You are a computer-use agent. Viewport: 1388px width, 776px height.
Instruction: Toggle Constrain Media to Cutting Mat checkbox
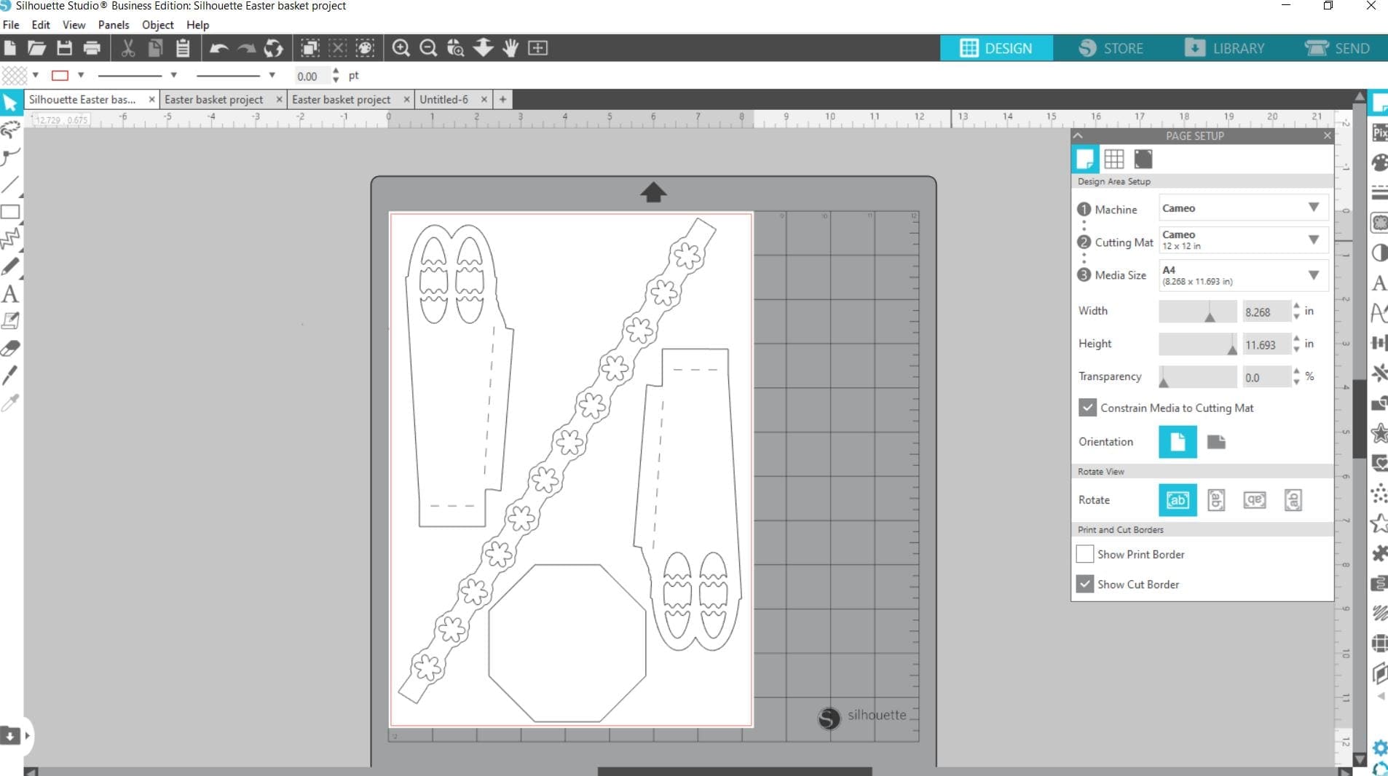(1087, 408)
